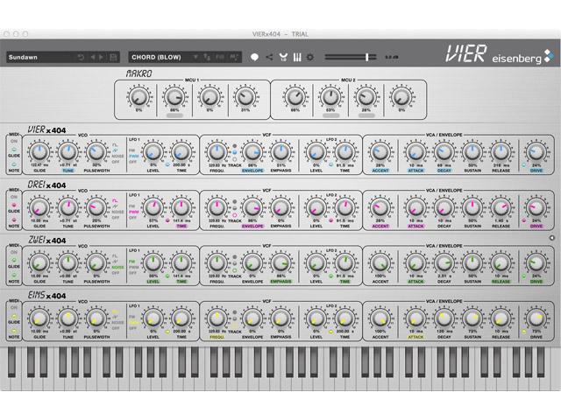The image size is (561, 420).
Task: Click the VIERx404 PULSEWIDTH knob
Action: coord(96,152)
